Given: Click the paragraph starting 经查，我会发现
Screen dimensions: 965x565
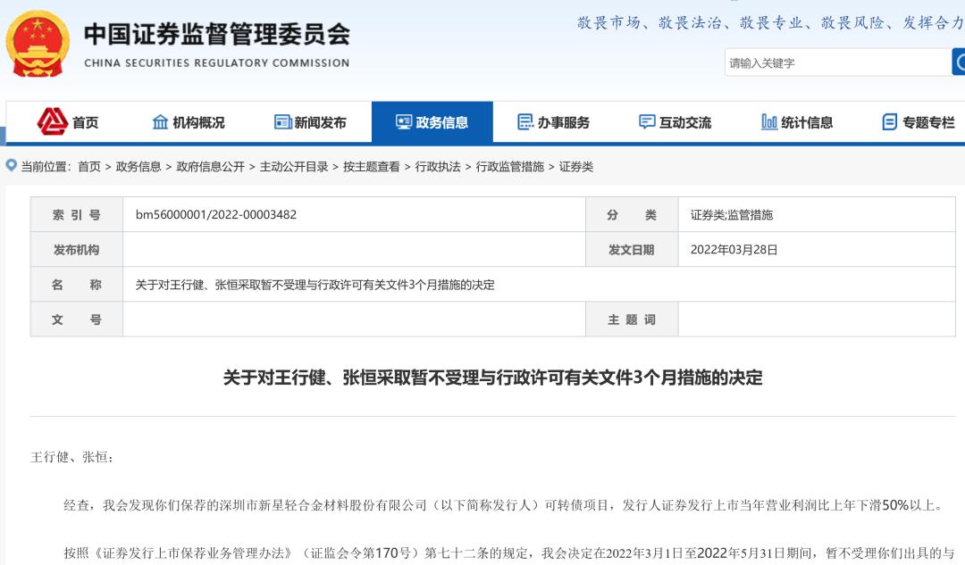Looking at the screenshot, I should pyautogui.click(x=504, y=505).
